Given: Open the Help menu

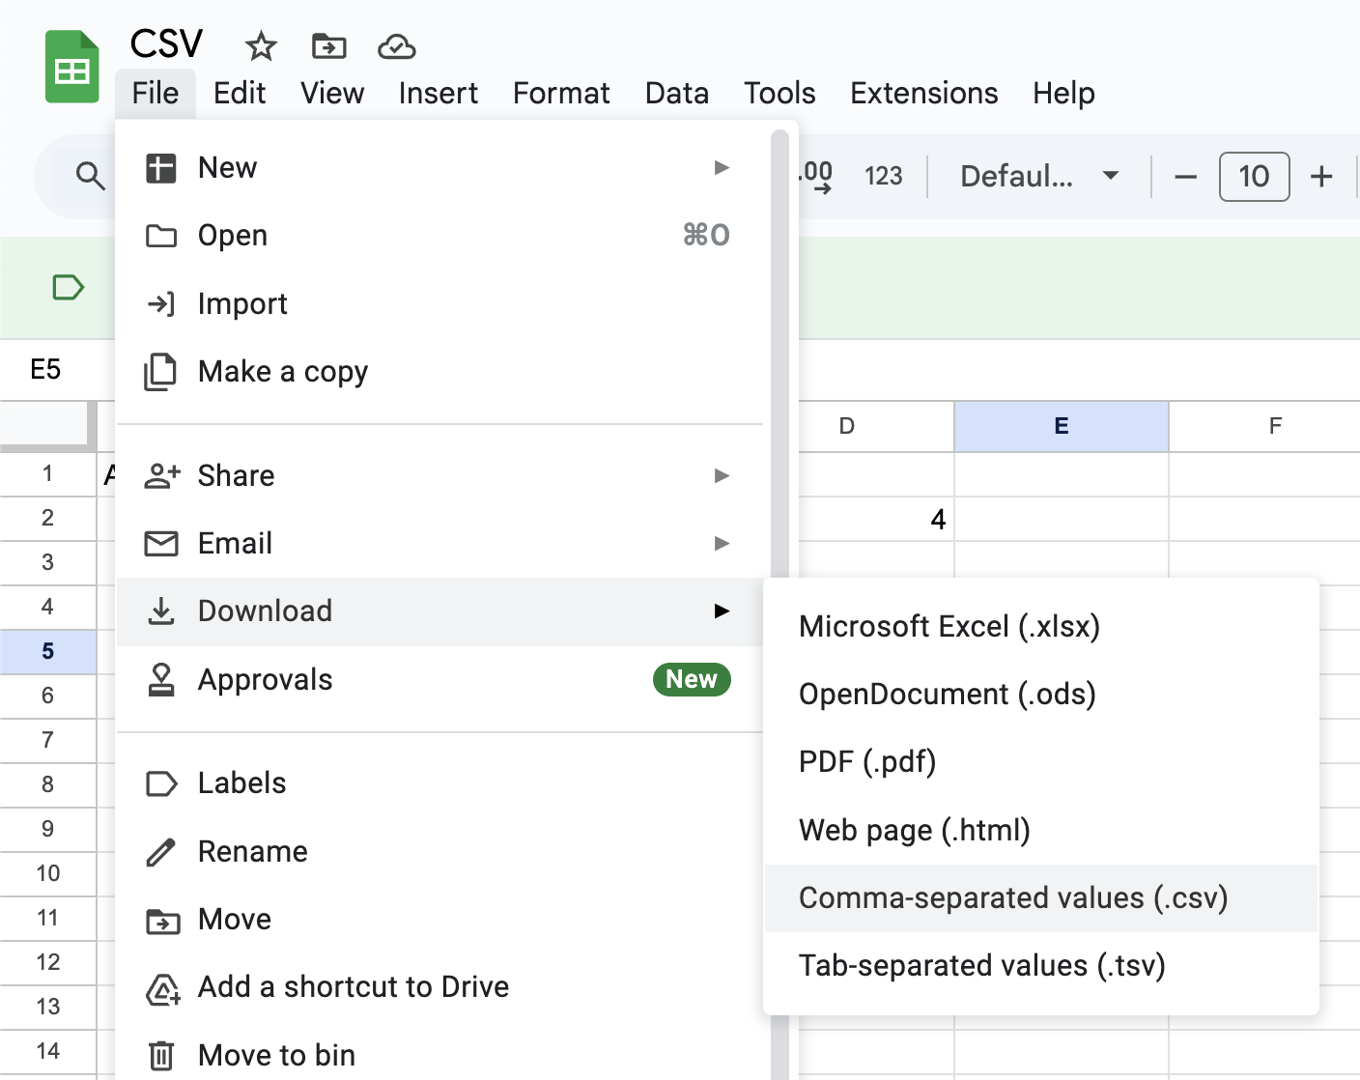Looking at the screenshot, I should 1063,93.
